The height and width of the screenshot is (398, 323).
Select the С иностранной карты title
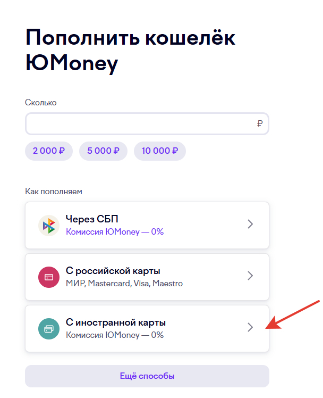[x=116, y=322]
